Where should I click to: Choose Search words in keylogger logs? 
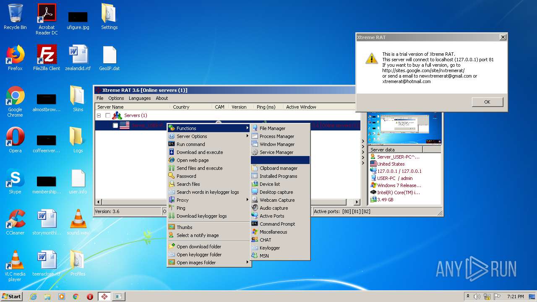[x=209, y=192]
